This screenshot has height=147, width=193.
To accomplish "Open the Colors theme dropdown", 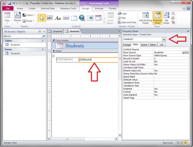I will (x=29, y=15).
